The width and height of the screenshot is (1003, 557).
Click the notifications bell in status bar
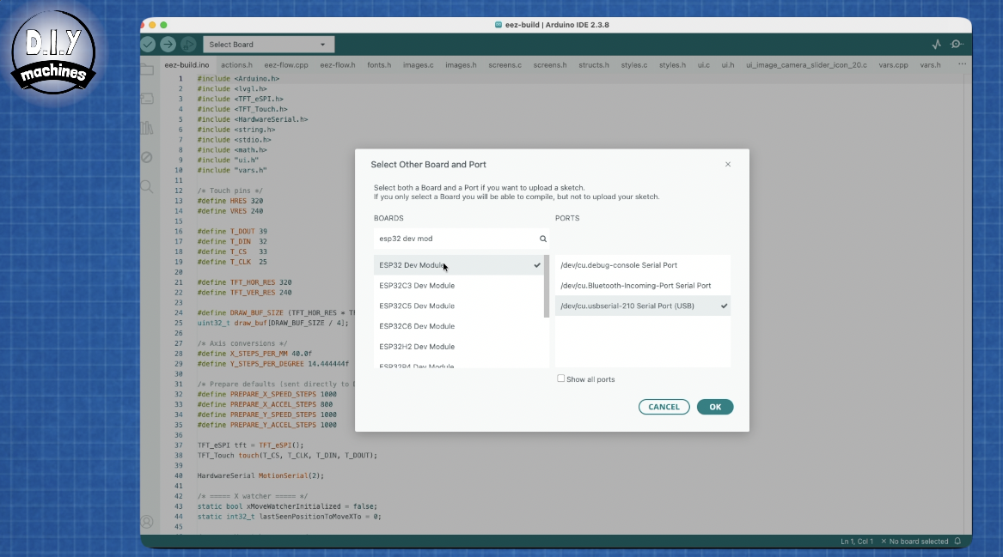coord(957,541)
